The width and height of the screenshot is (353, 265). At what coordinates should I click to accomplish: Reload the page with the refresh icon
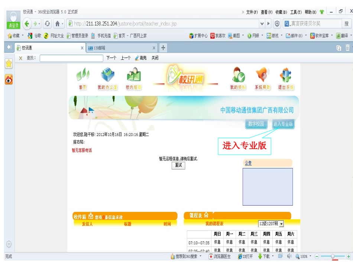(47, 24)
